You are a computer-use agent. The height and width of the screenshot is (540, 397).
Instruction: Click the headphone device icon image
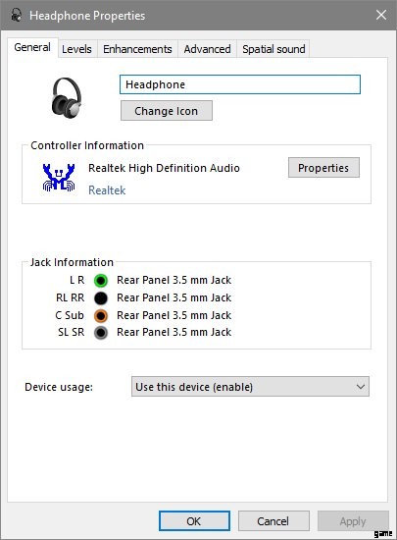click(x=67, y=98)
